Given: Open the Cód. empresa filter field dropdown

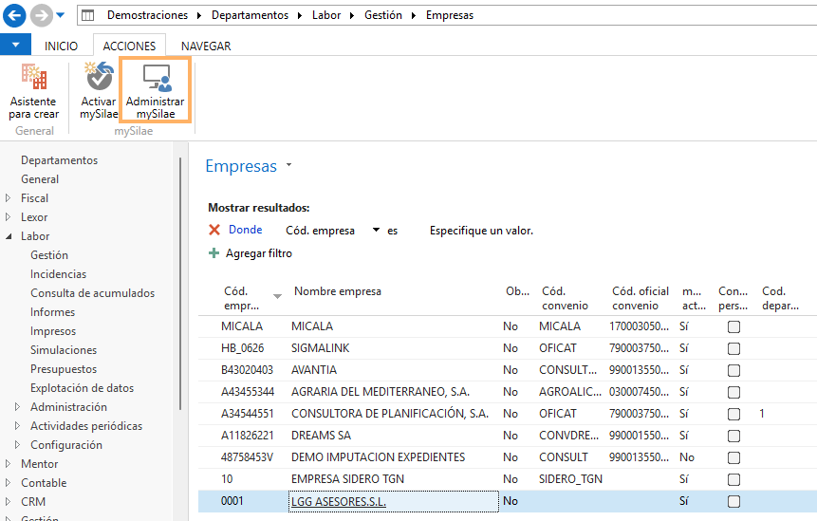Looking at the screenshot, I should [x=376, y=230].
